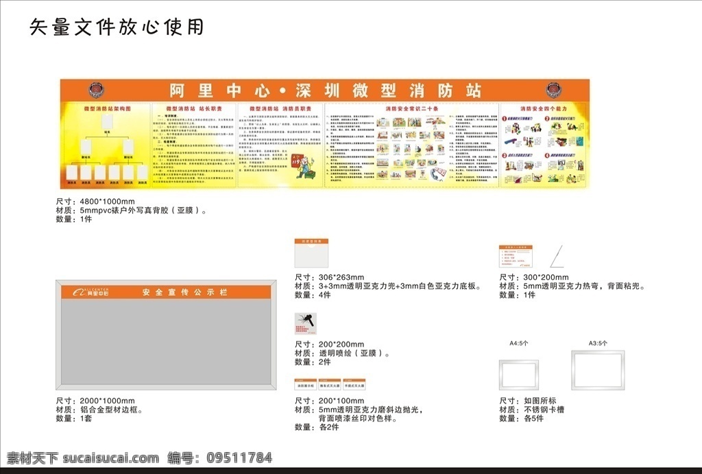Select the acrylic pocket board thumbnail
The width and height of the screenshot is (702, 474).
[311, 253]
